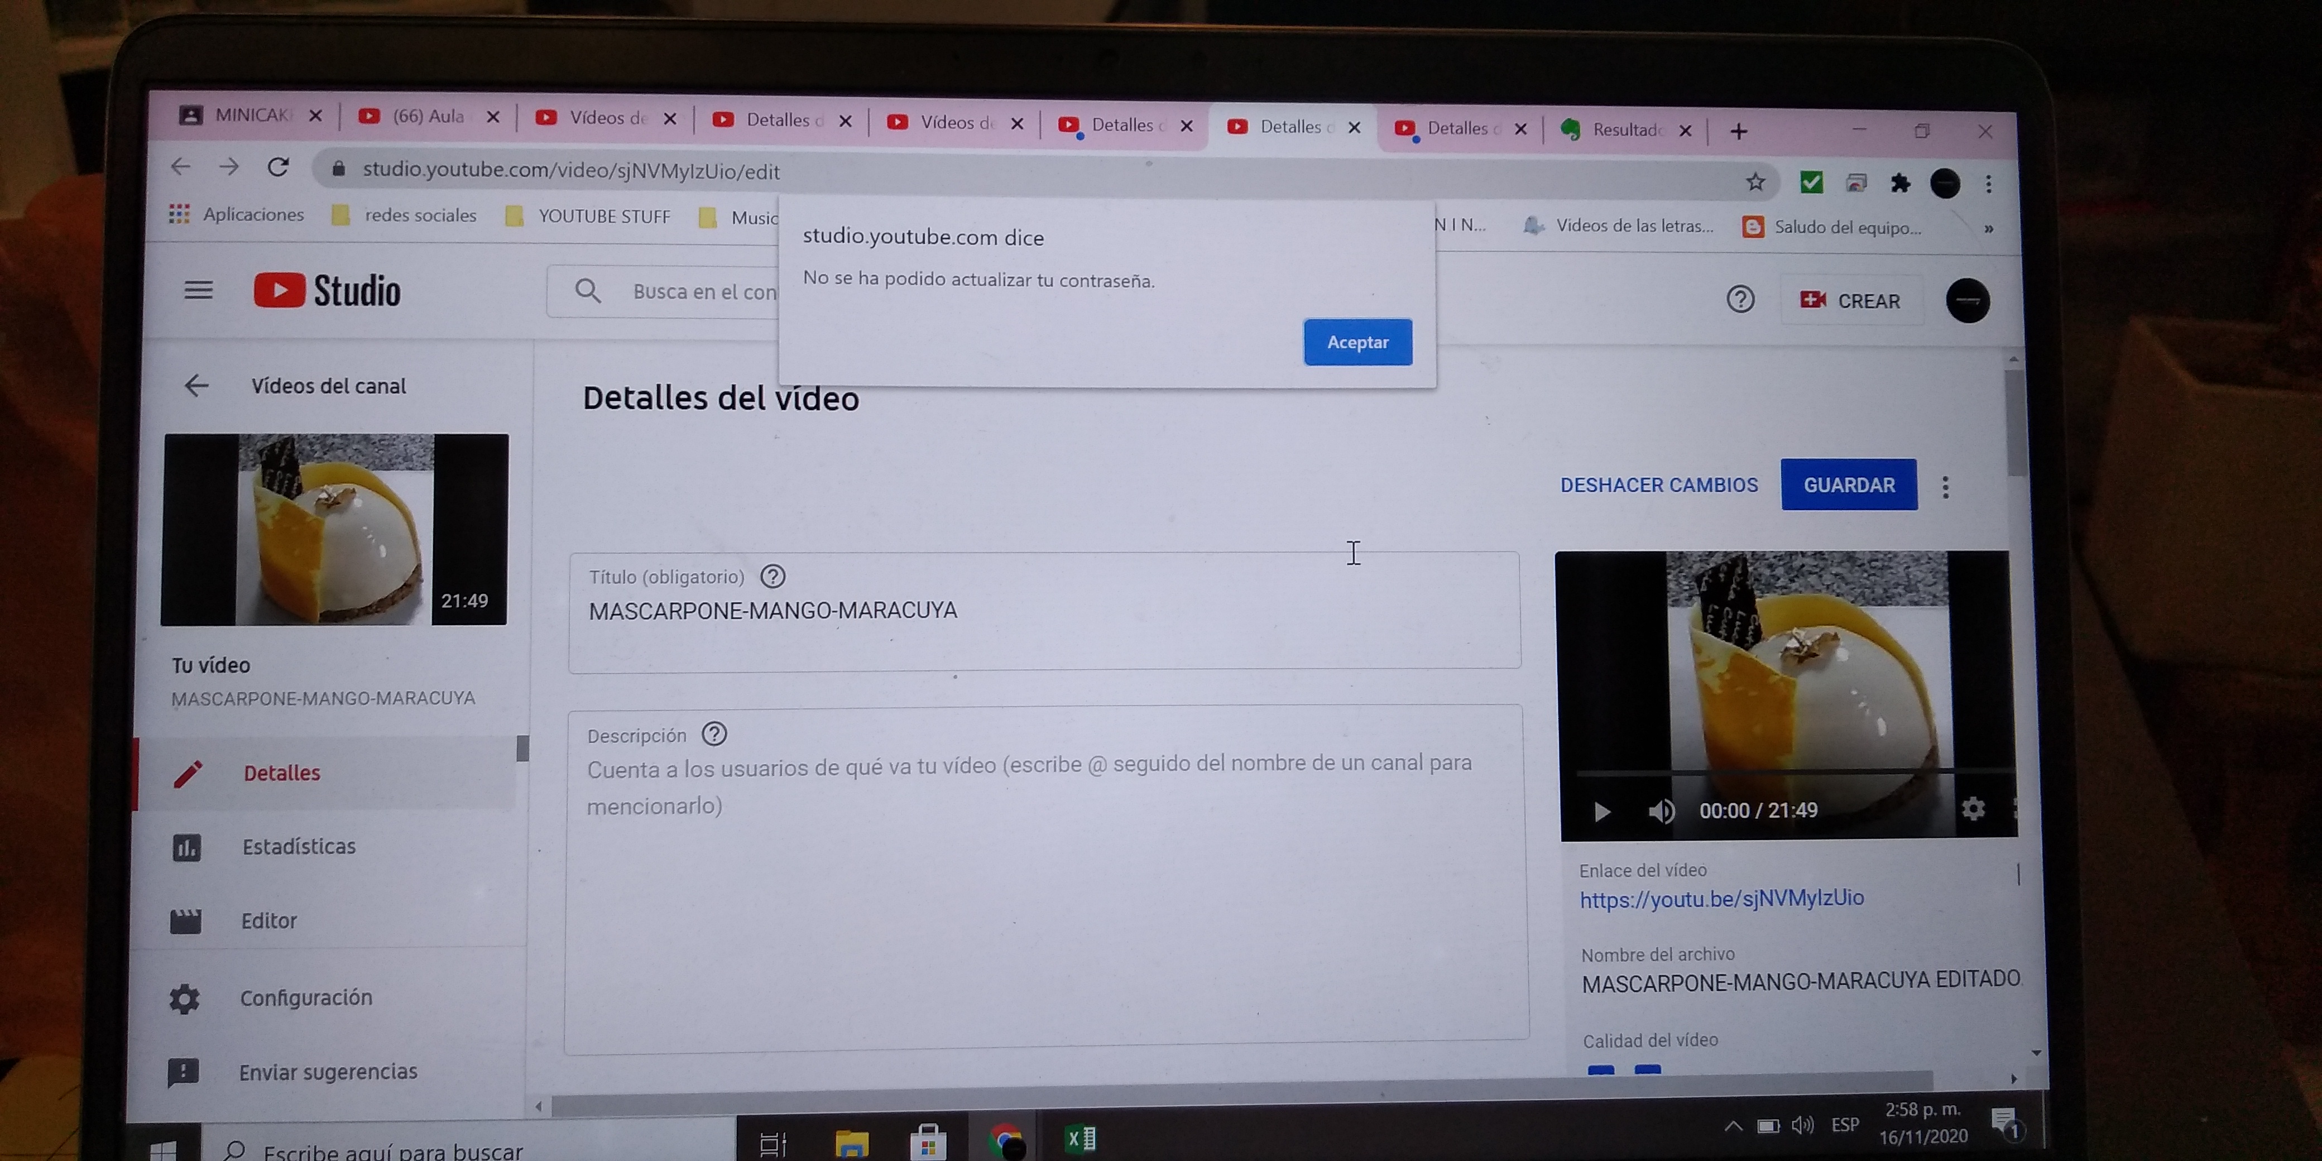Open the YOUTUBE STUFF bookmark folder

588,217
